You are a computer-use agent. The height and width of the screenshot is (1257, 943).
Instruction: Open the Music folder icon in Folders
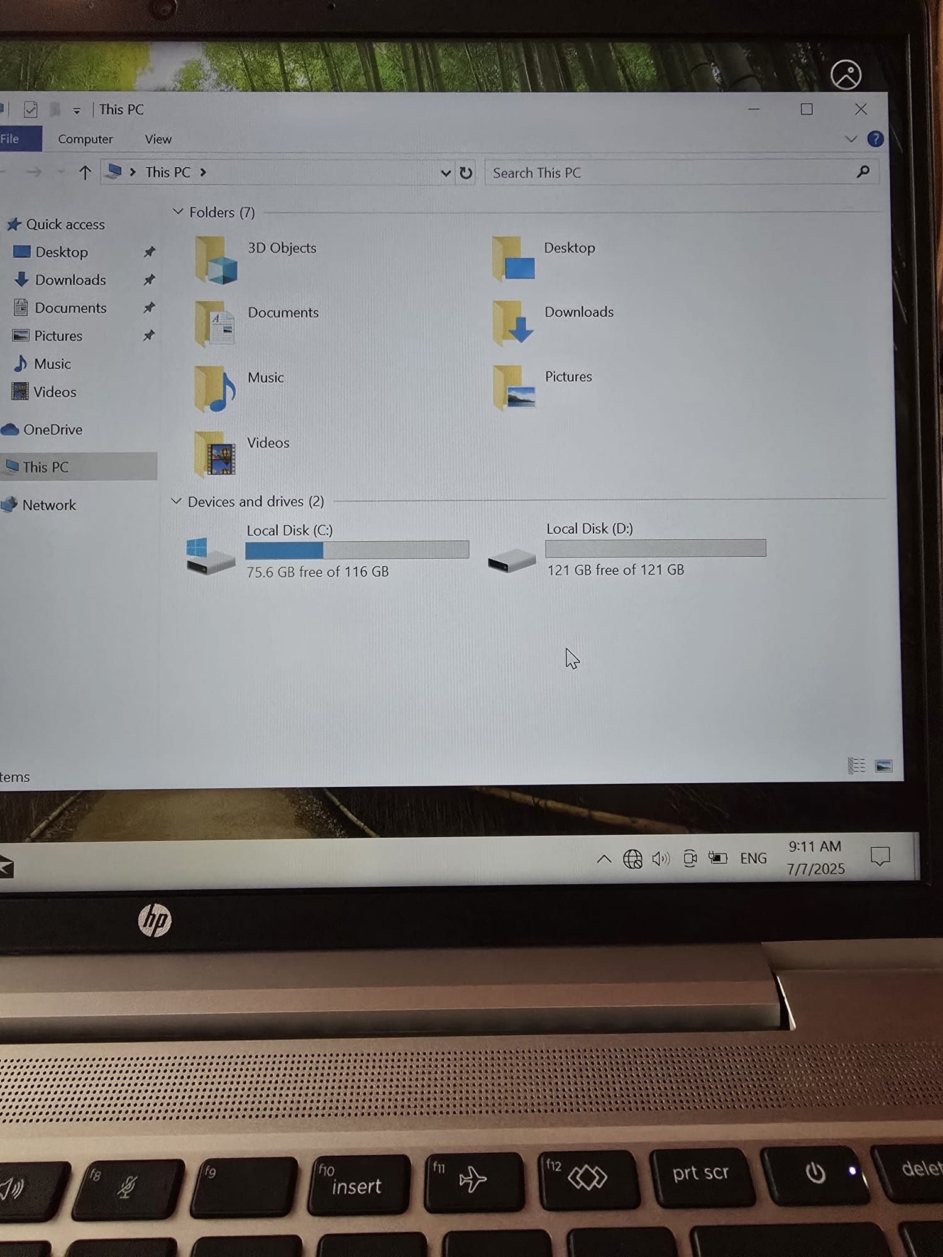215,389
